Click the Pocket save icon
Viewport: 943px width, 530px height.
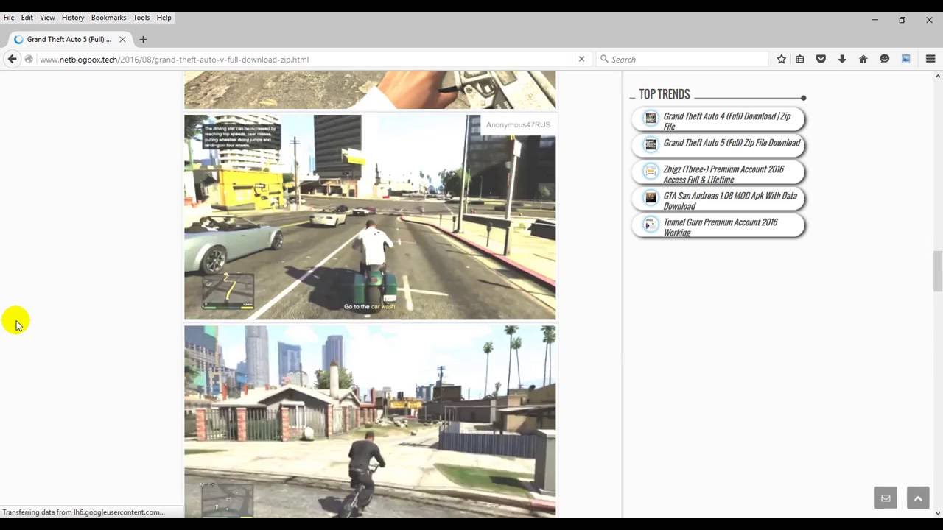[x=821, y=59]
